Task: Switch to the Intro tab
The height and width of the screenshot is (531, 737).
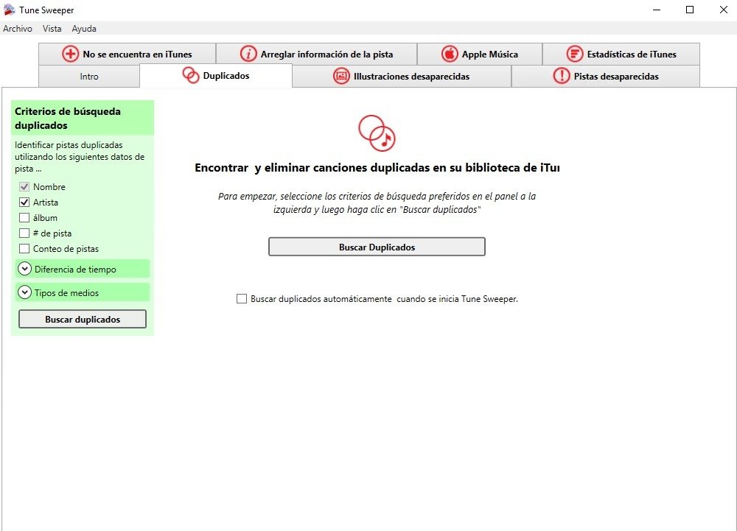Action: 89,77
